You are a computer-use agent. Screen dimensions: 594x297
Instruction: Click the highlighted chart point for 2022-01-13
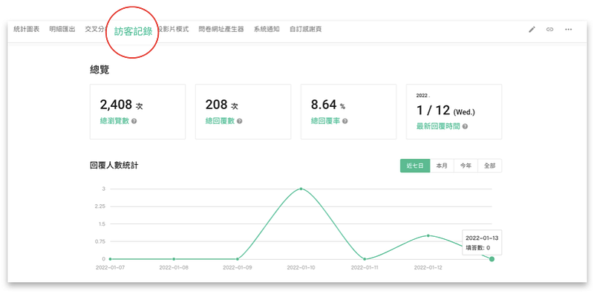492,259
